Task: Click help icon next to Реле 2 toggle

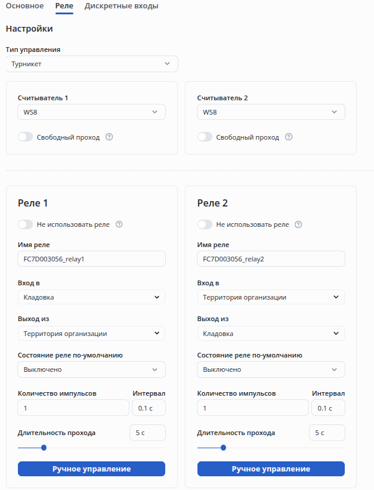Action: (298, 224)
